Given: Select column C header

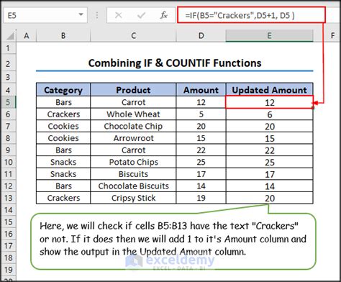Looking at the screenshot, I should [x=133, y=36].
